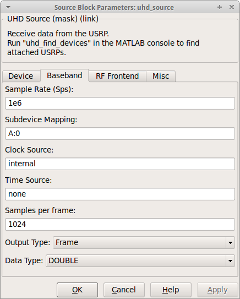This screenshot has height=299, width=240.
Task: Open the Help button
Action: click(x=171, y=290)
